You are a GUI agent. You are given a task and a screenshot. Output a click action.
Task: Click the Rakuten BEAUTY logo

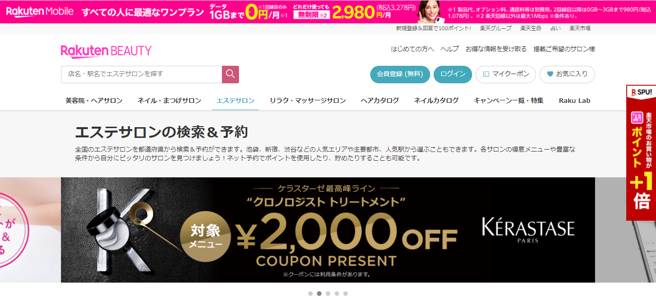click(x=106, y=51)
